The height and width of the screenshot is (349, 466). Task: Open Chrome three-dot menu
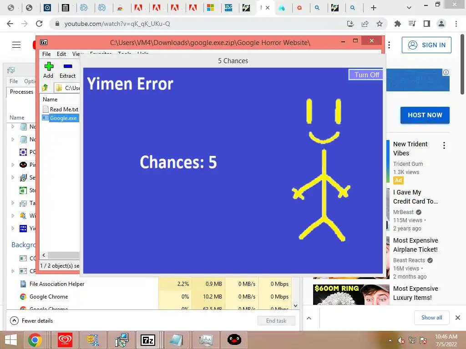(x=456, y=24)
